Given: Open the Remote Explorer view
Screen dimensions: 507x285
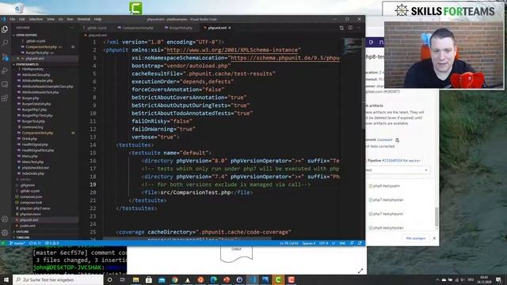Looking at the screenshot, I should 5,85.
